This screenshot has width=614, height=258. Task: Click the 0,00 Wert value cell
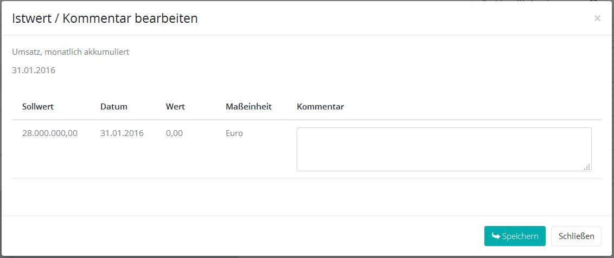(x=174, y=133)
